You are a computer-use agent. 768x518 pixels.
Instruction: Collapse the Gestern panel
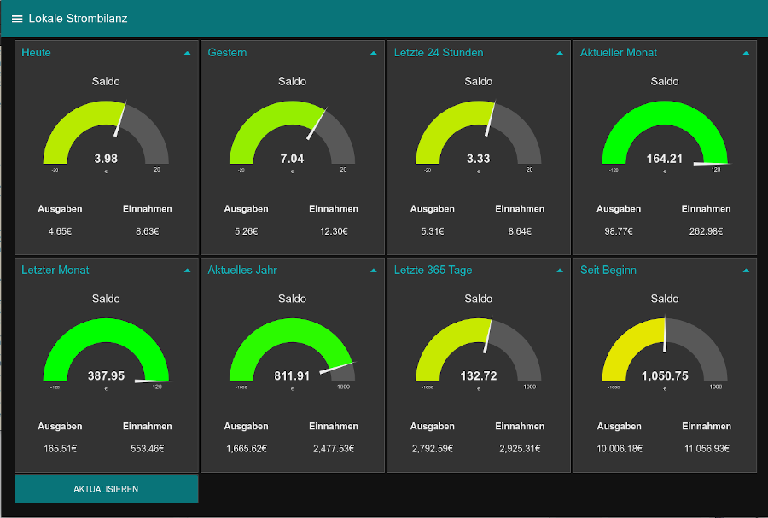click(x=373, y=53)
